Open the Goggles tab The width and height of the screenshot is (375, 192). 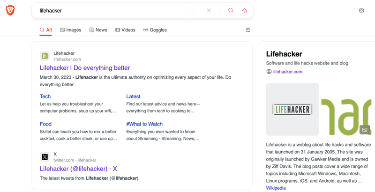[x=155, y=30]
